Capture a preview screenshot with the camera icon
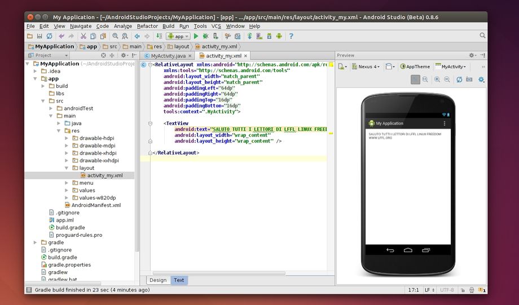The image size is (519, 305). click(x=469, y=80)
